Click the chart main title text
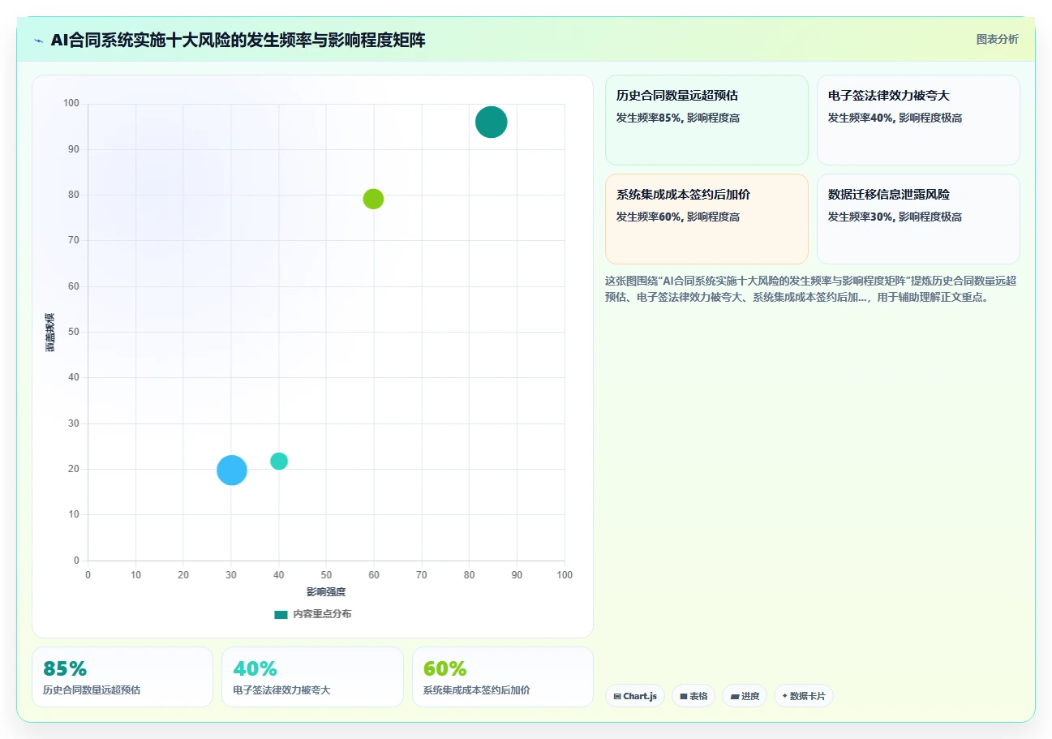1052x739 pixels. (x=238, y=41)
